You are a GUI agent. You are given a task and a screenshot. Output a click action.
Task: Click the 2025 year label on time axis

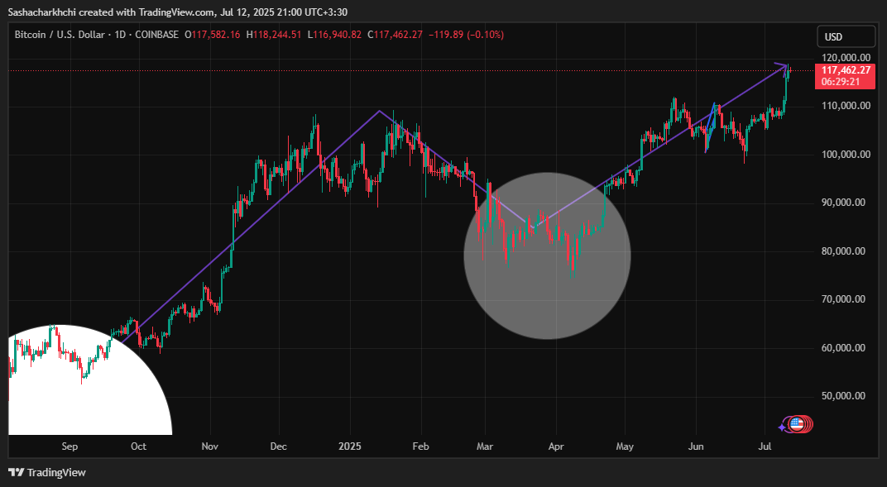coord(350,446)
